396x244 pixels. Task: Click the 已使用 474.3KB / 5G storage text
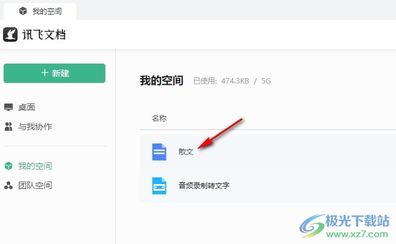232,81
